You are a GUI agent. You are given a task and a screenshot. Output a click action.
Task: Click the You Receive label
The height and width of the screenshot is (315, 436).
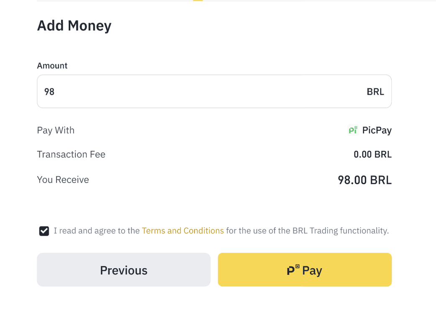[63, 180]
